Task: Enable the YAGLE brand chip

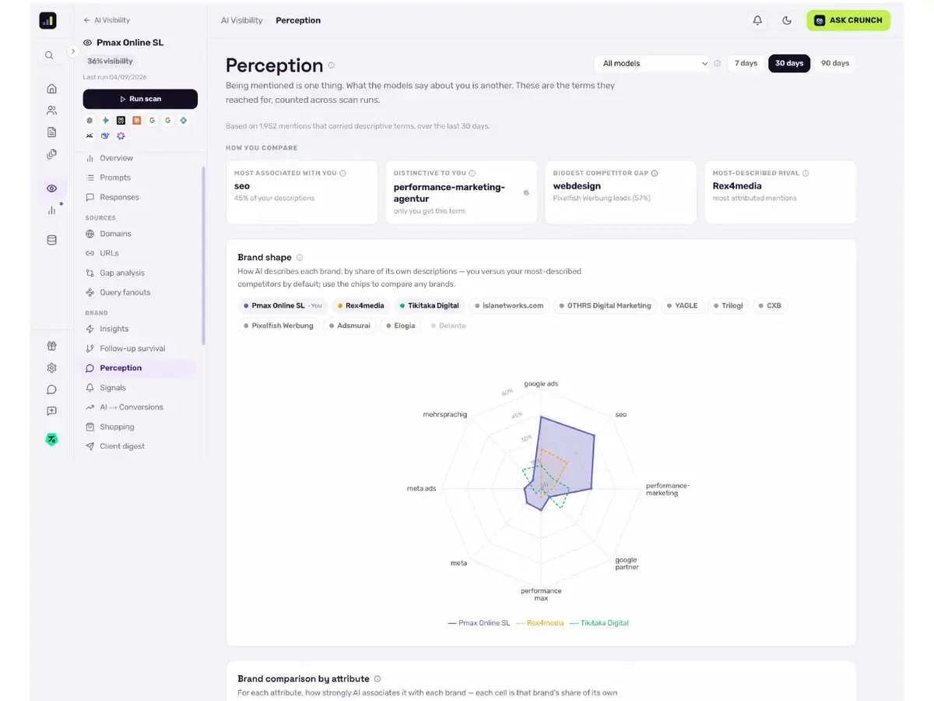Action: (681, 306)
